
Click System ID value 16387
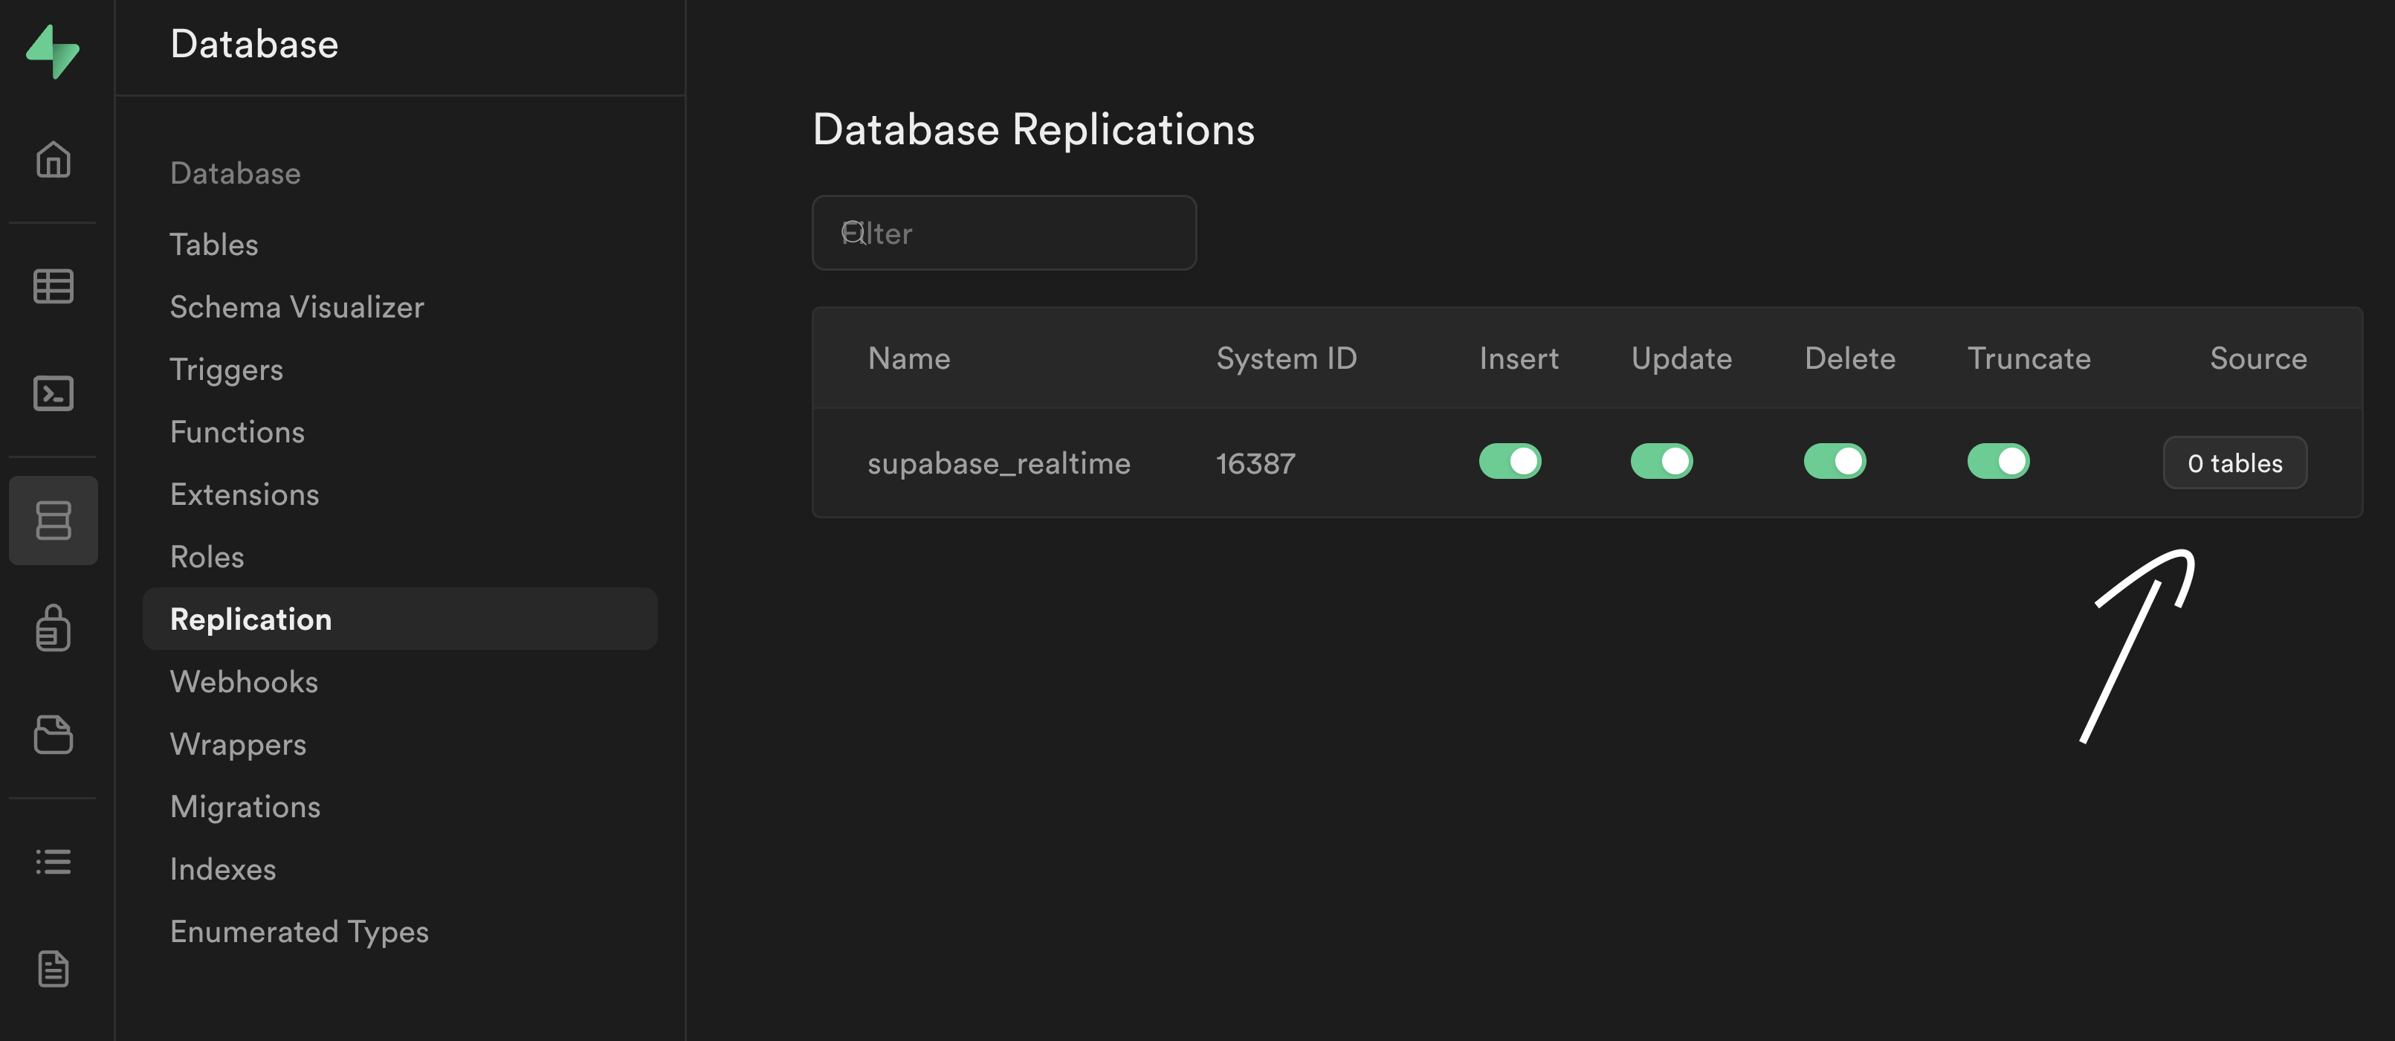click(1255, 463)
